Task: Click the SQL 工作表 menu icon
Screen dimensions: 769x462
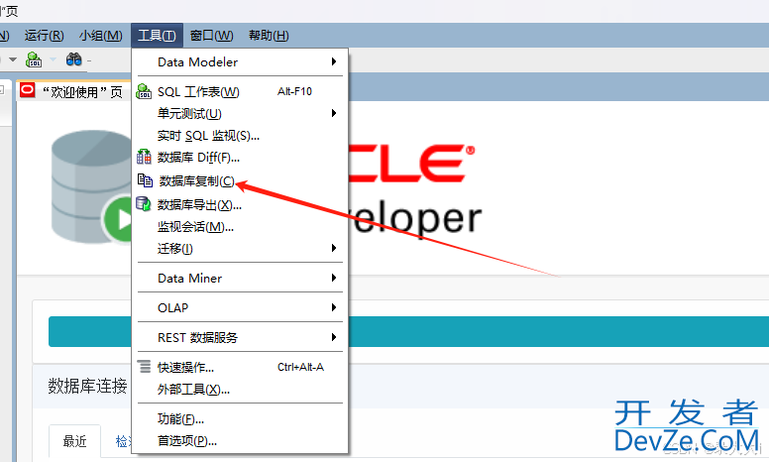Action: pos(144,91)
